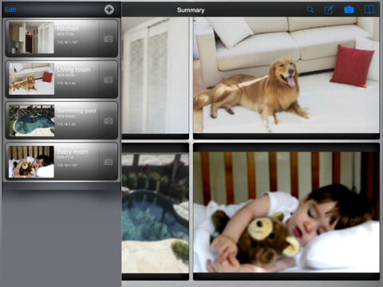Open the kitchen doors live view
This screenshot has height=287, width=383.
156,75
